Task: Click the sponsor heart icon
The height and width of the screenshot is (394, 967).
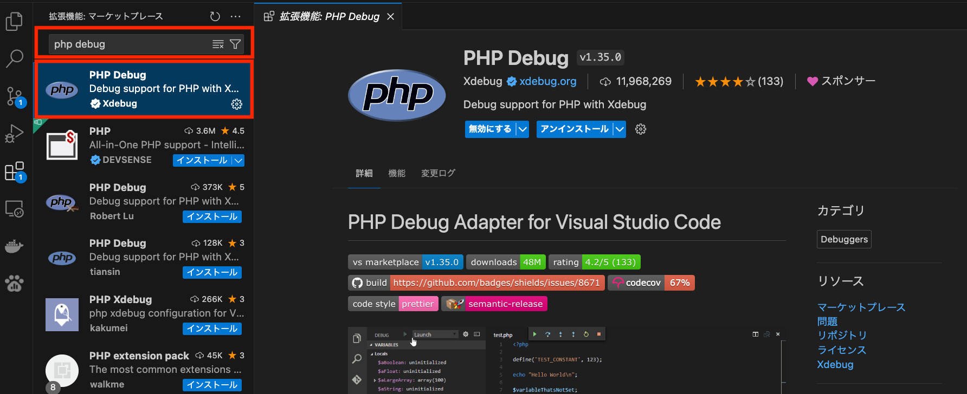Action: click(x=812, y=81)
